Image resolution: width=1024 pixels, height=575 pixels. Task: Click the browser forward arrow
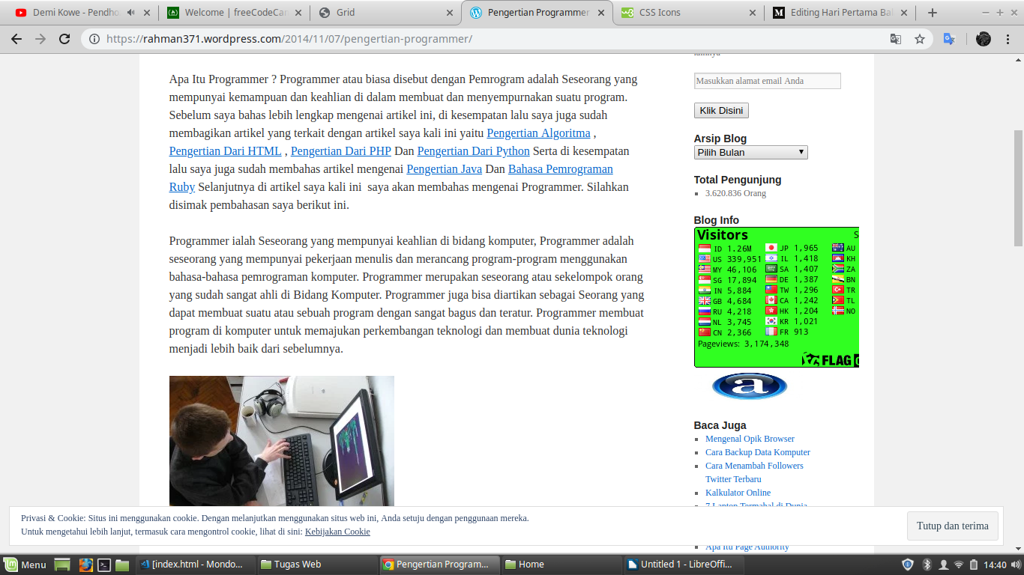coord(40,39)
